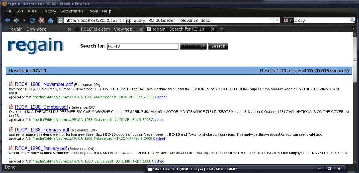Viewport: 359px width, 173px height.
Task: Close the regain - Download tab
Action: coord(70,29)
